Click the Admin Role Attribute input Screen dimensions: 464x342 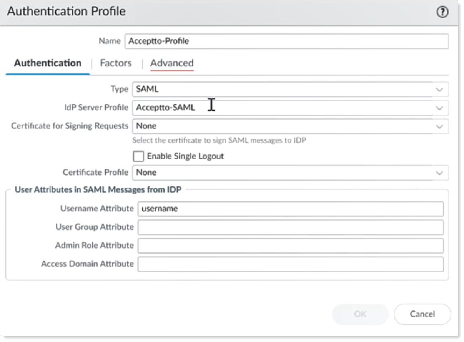click(290, 246)
